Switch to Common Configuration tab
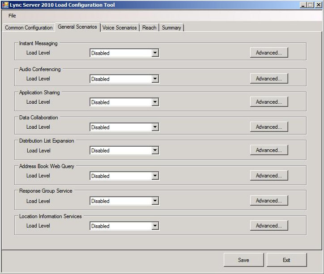 (x=29, y=28)
